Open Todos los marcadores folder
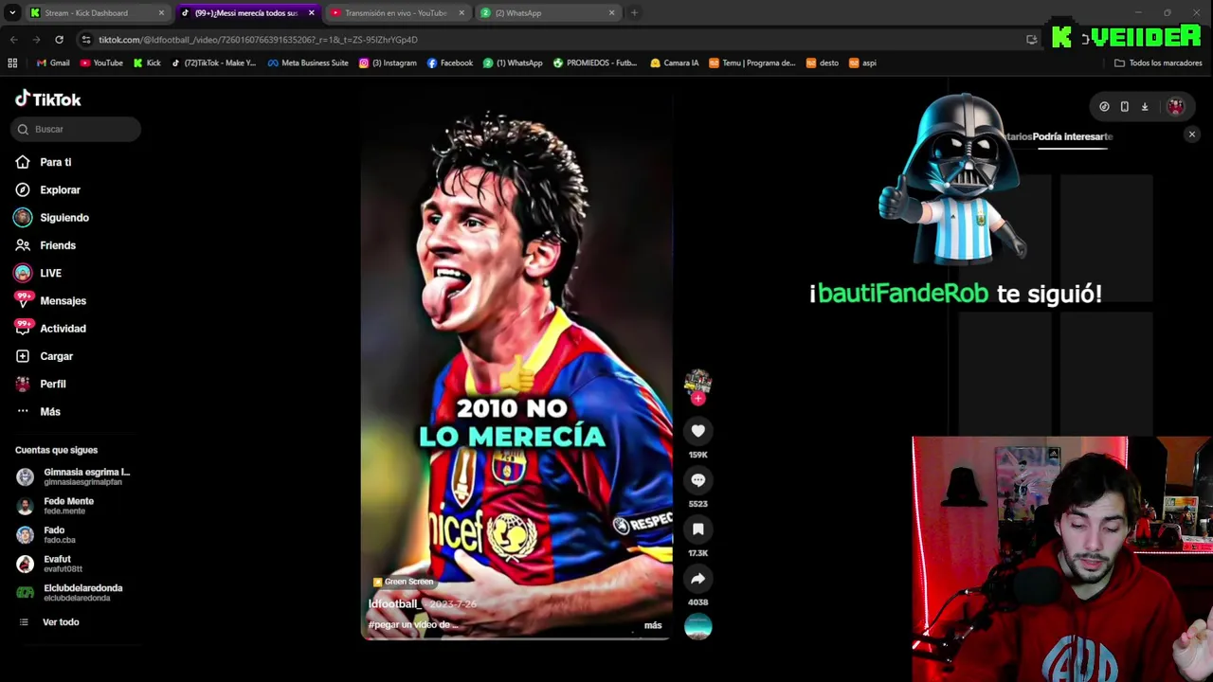Image resolution: width=1213 pixels, height=682 pixels. coord(1158,63)
